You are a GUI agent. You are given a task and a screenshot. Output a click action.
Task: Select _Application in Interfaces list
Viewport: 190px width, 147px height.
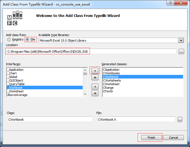point(16,70)
